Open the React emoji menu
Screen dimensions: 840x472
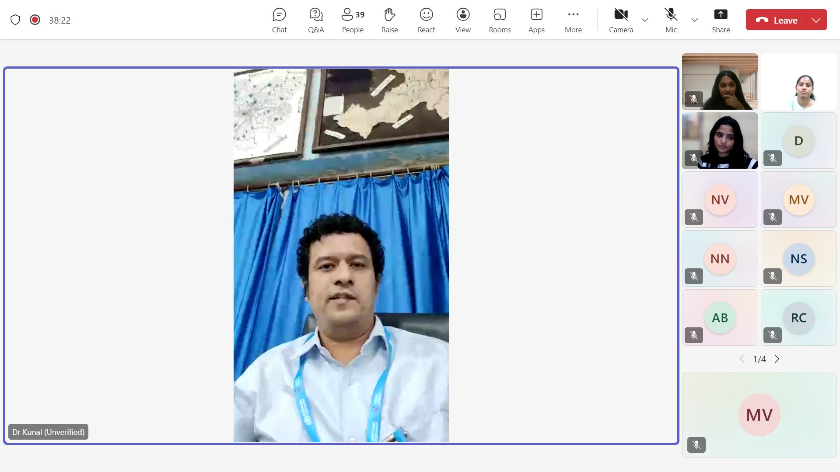tap(426, 20)
